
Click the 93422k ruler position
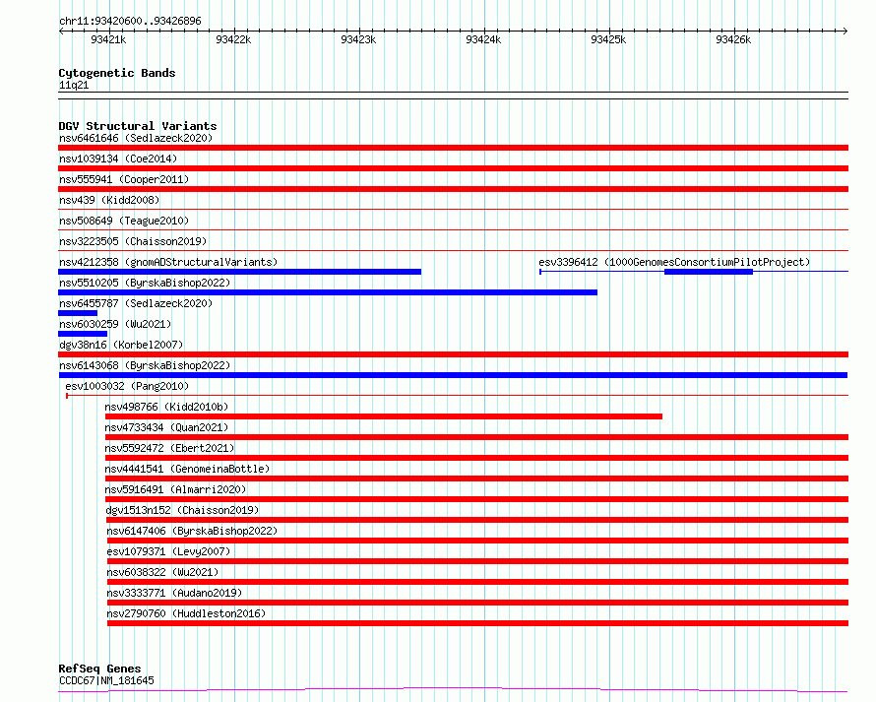click(233, 39)
